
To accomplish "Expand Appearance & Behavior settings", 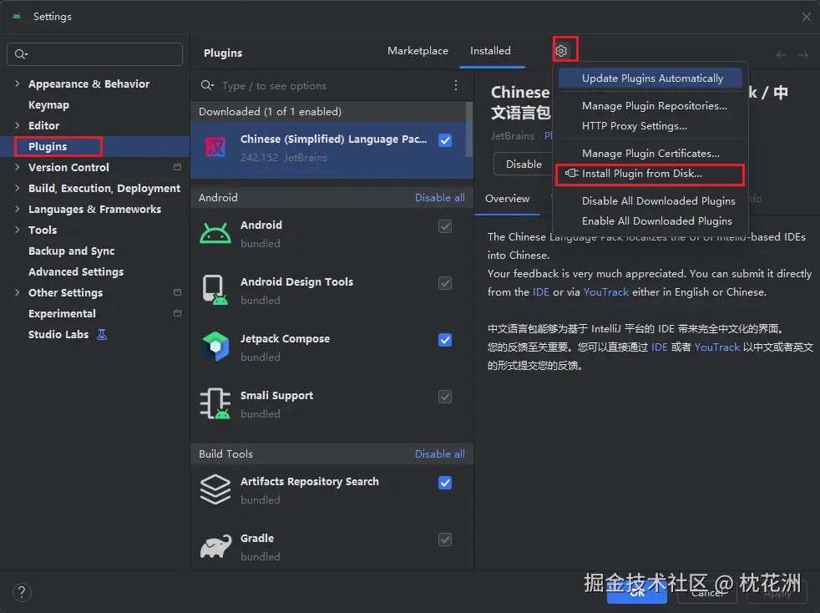I will [18, 84].
